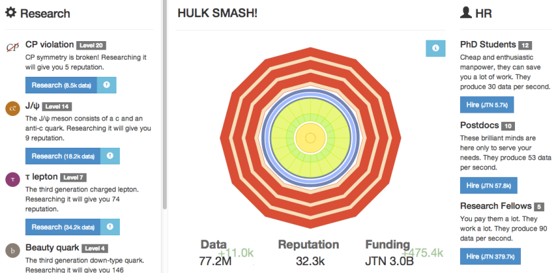This screenshot has width=556, height=273.
Task: Open the detector info icon
Action: (x=436, y=48)
